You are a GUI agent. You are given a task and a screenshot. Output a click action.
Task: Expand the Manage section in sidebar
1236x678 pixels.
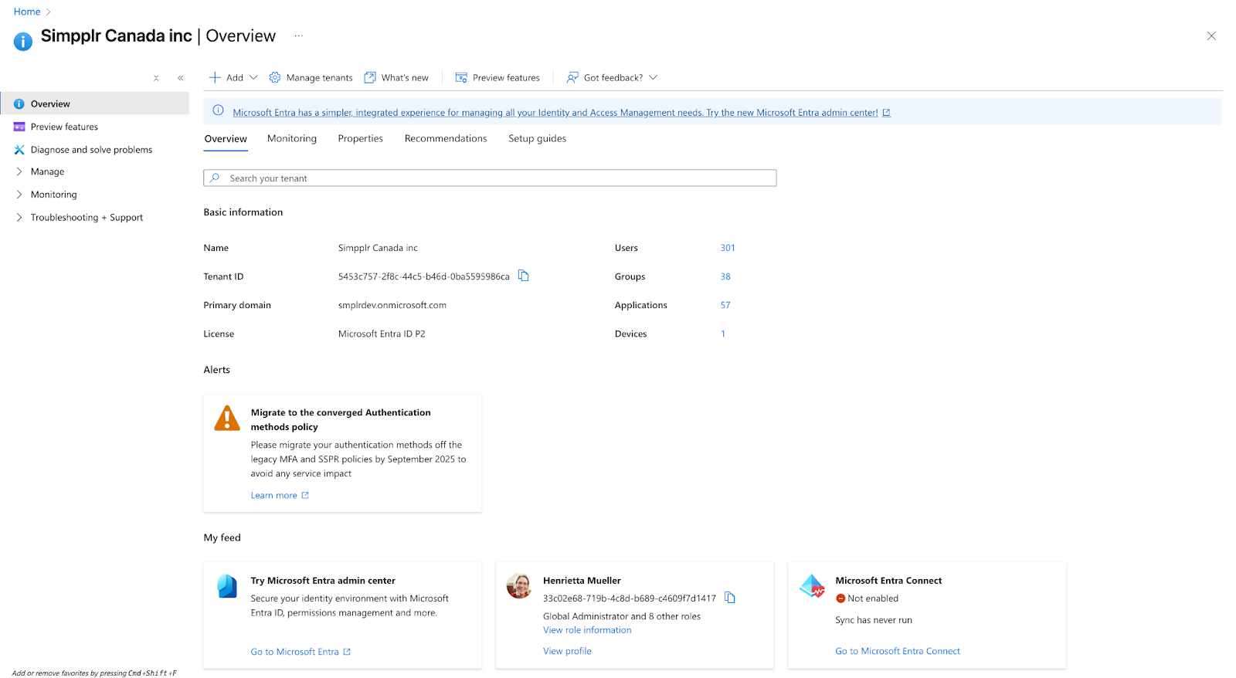(x=47, y=171)
